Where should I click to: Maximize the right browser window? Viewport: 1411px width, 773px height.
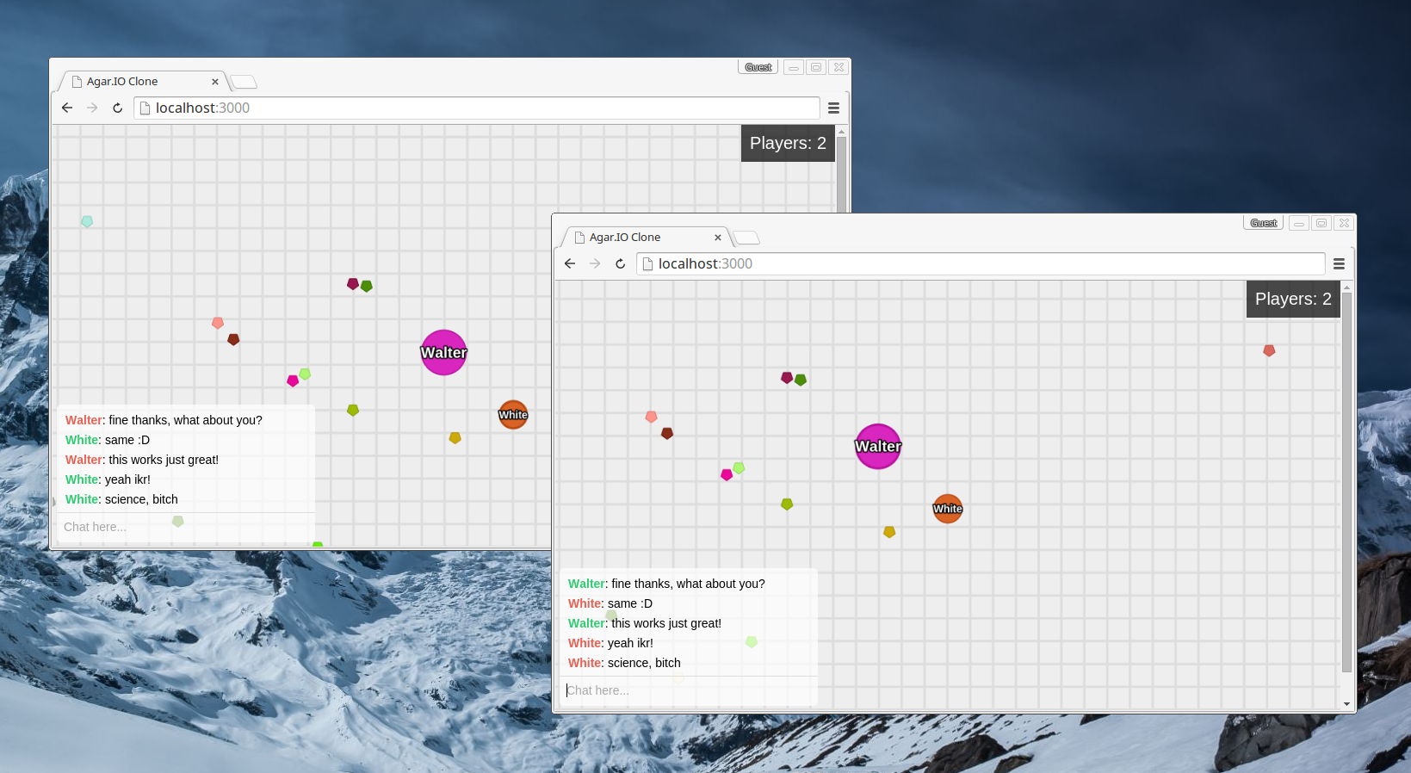coord(1321,223)
